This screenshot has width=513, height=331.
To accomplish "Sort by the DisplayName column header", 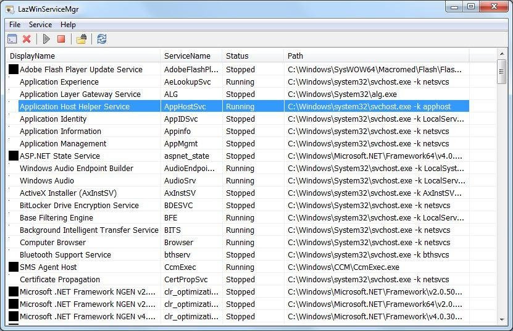I will (83, 56).
